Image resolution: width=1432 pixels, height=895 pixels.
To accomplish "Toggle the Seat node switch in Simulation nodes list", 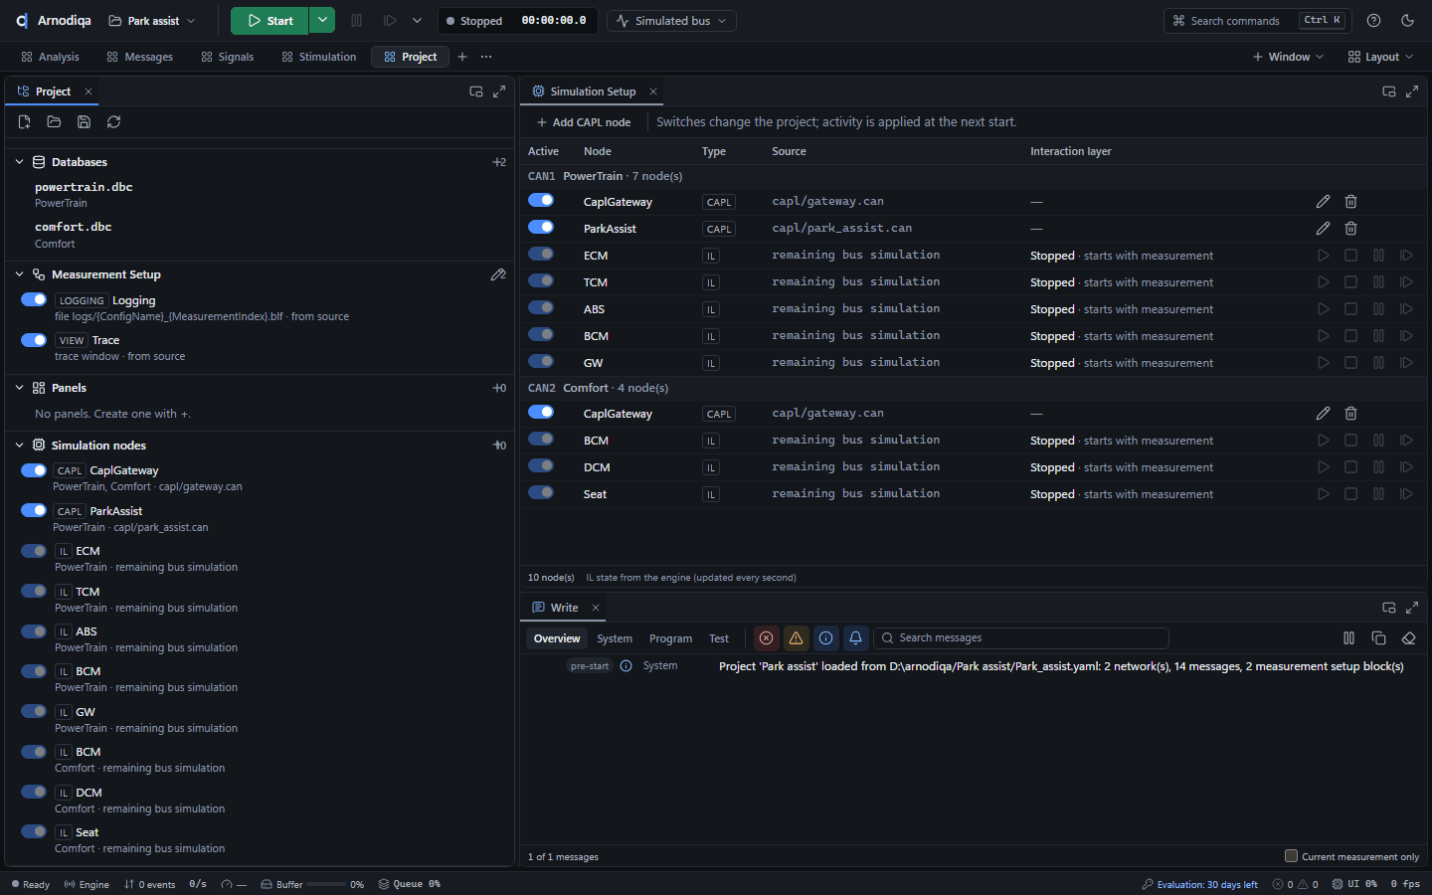I will tap(34, 832).
